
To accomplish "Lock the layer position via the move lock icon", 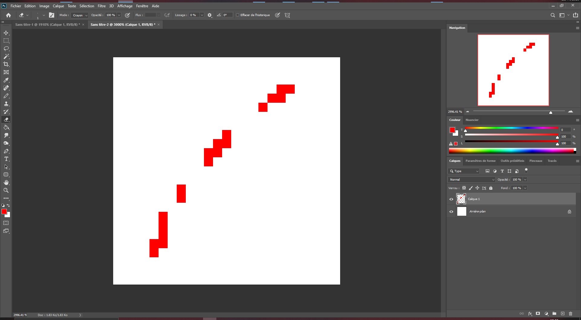I will 477,188.
